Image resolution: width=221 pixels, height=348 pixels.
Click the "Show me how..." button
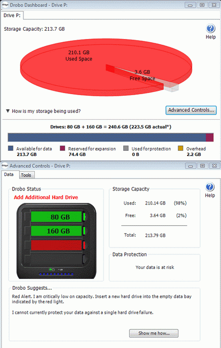pos(154,333)
